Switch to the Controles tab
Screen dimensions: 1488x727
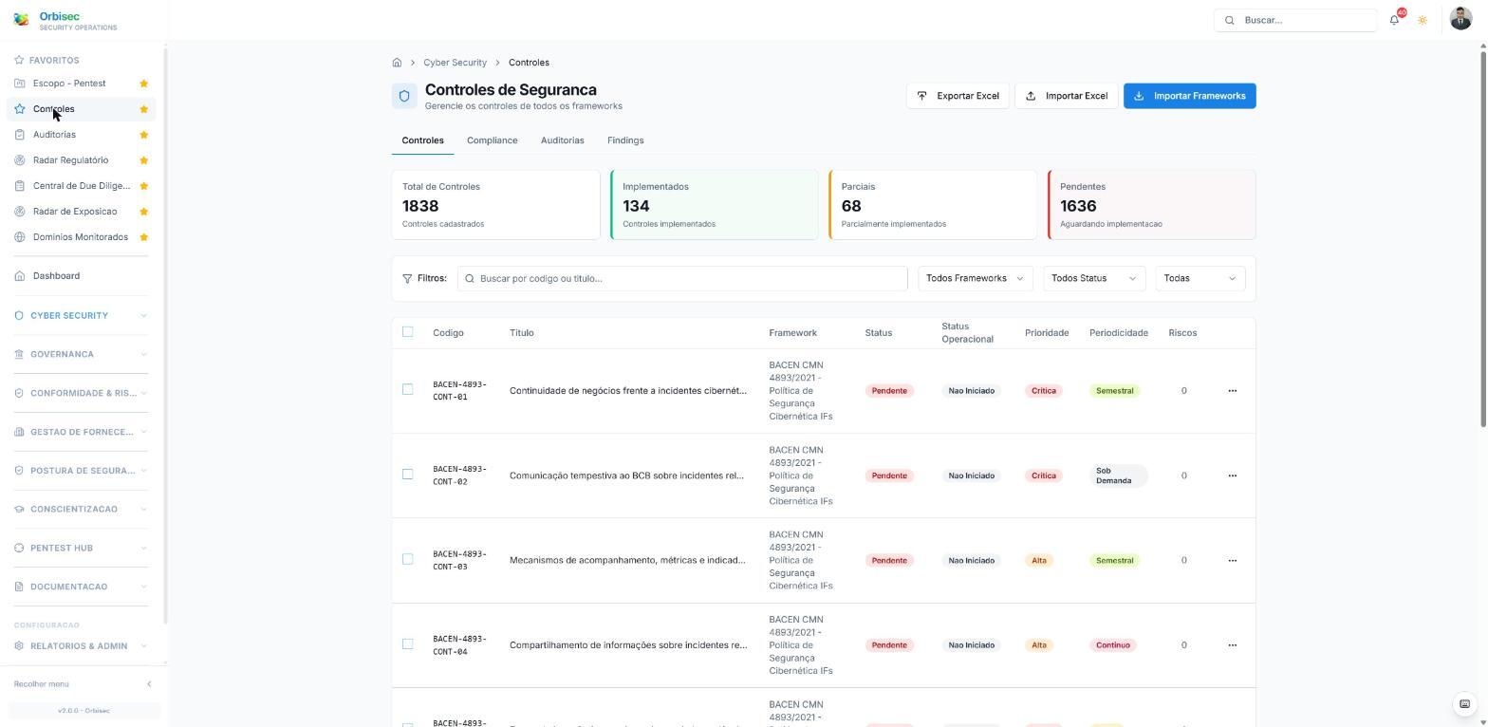point(422,140)
